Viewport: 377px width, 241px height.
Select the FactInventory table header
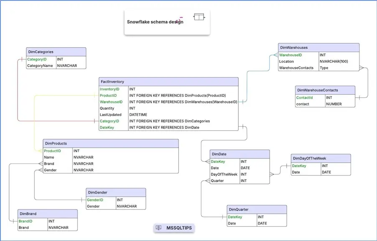tap(168, 82)
